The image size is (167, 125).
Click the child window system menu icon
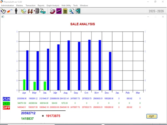(3, 17)
